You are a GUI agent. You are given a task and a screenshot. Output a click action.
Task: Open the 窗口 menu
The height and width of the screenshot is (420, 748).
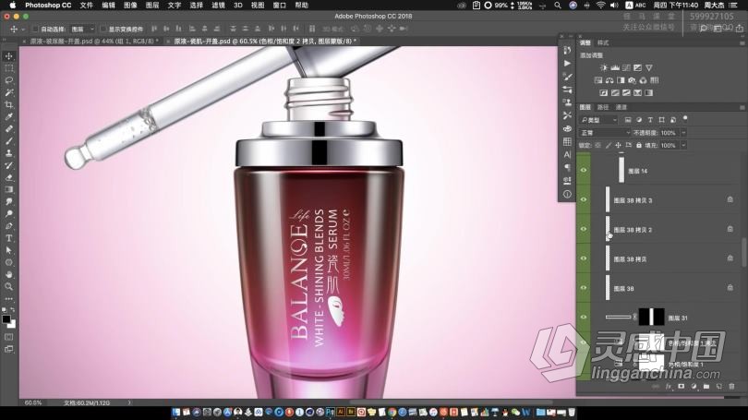pyautogui.click(x=280, y=6)
